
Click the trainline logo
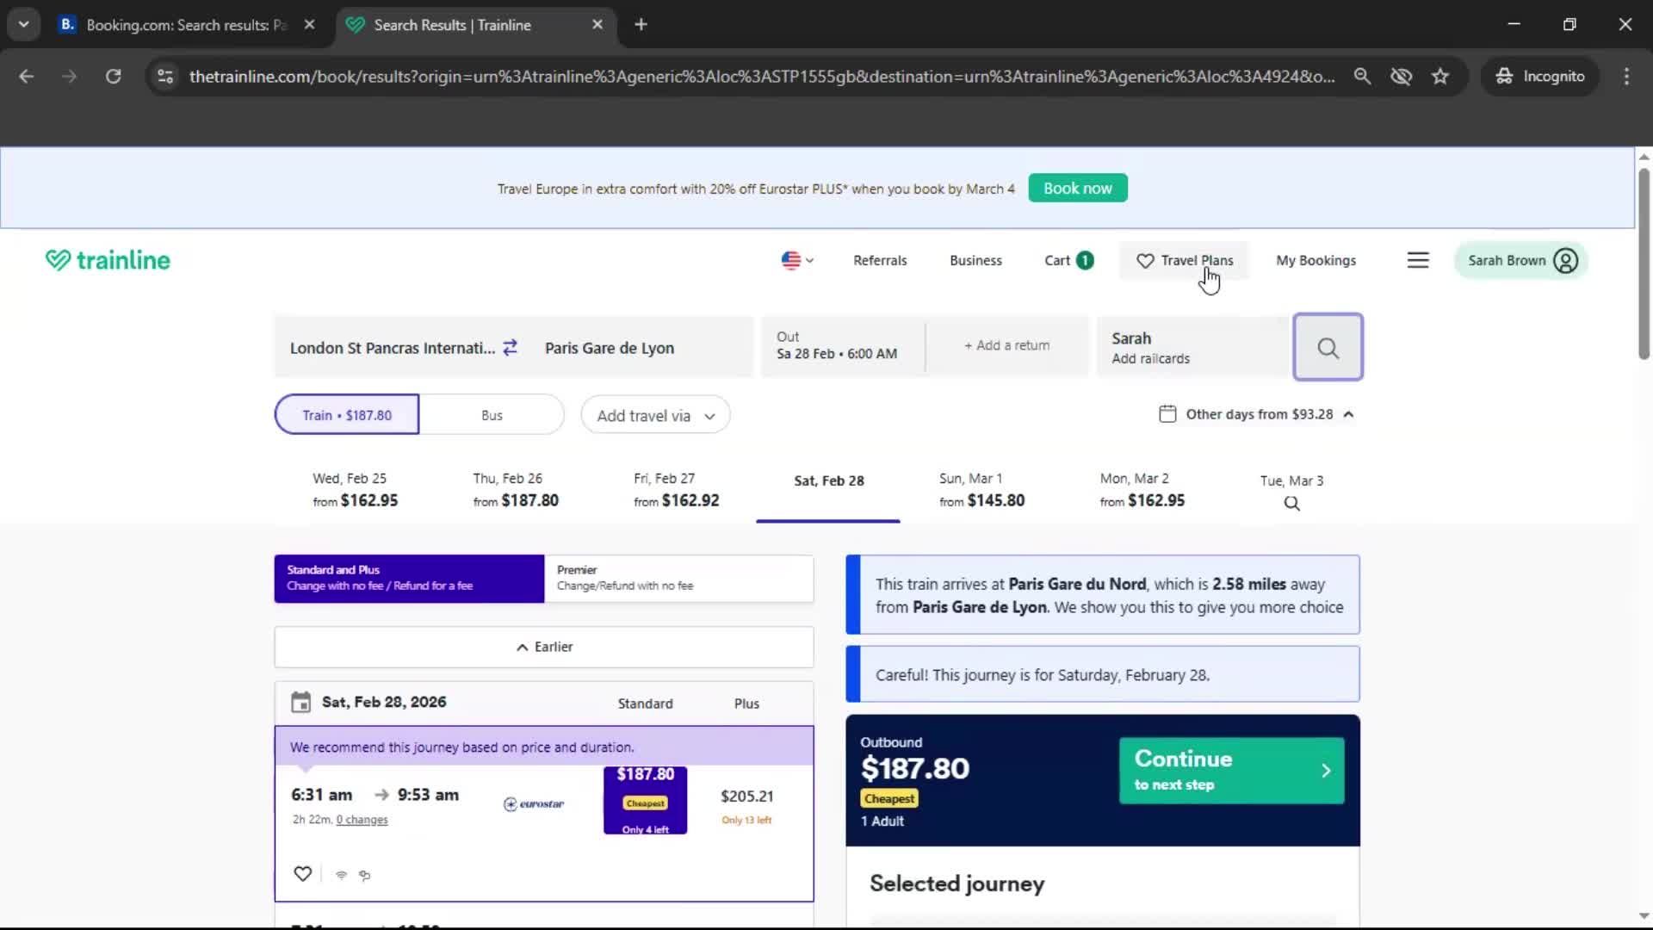point(108,260)
